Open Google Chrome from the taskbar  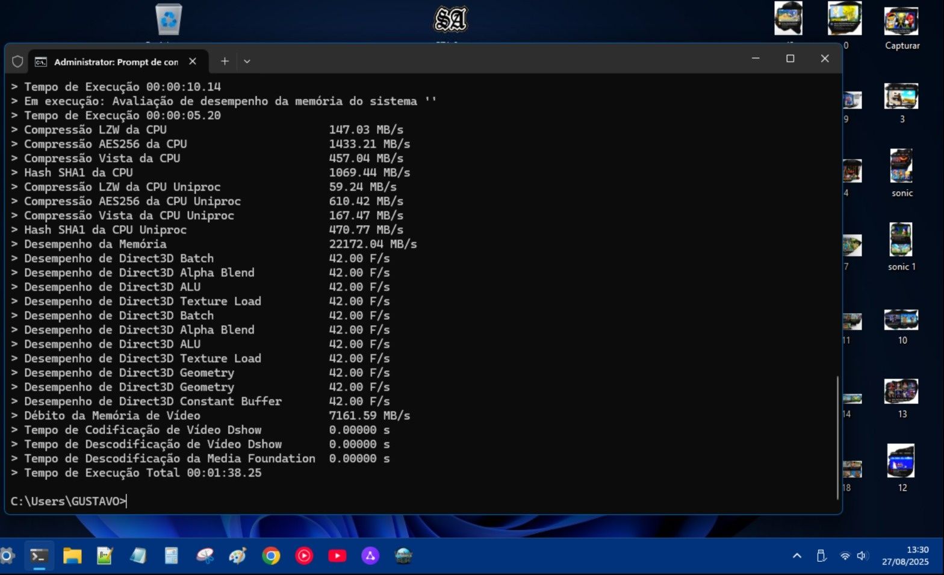(x=271, y=556)
